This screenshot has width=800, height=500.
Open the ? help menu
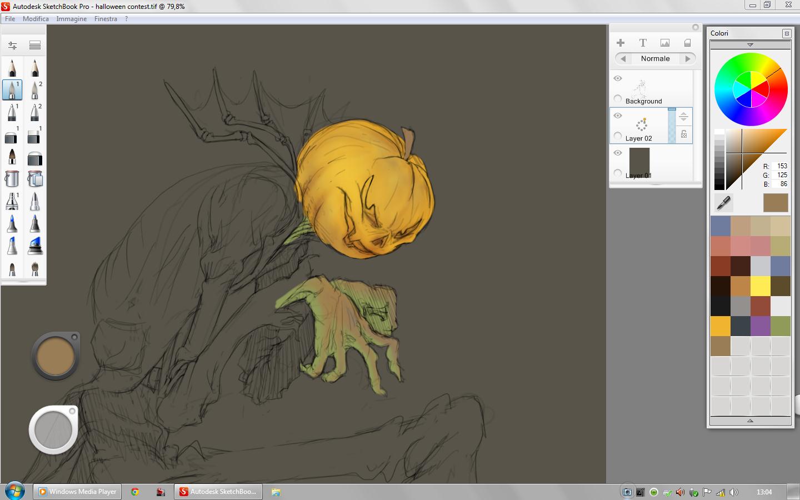tap(126, 18)
